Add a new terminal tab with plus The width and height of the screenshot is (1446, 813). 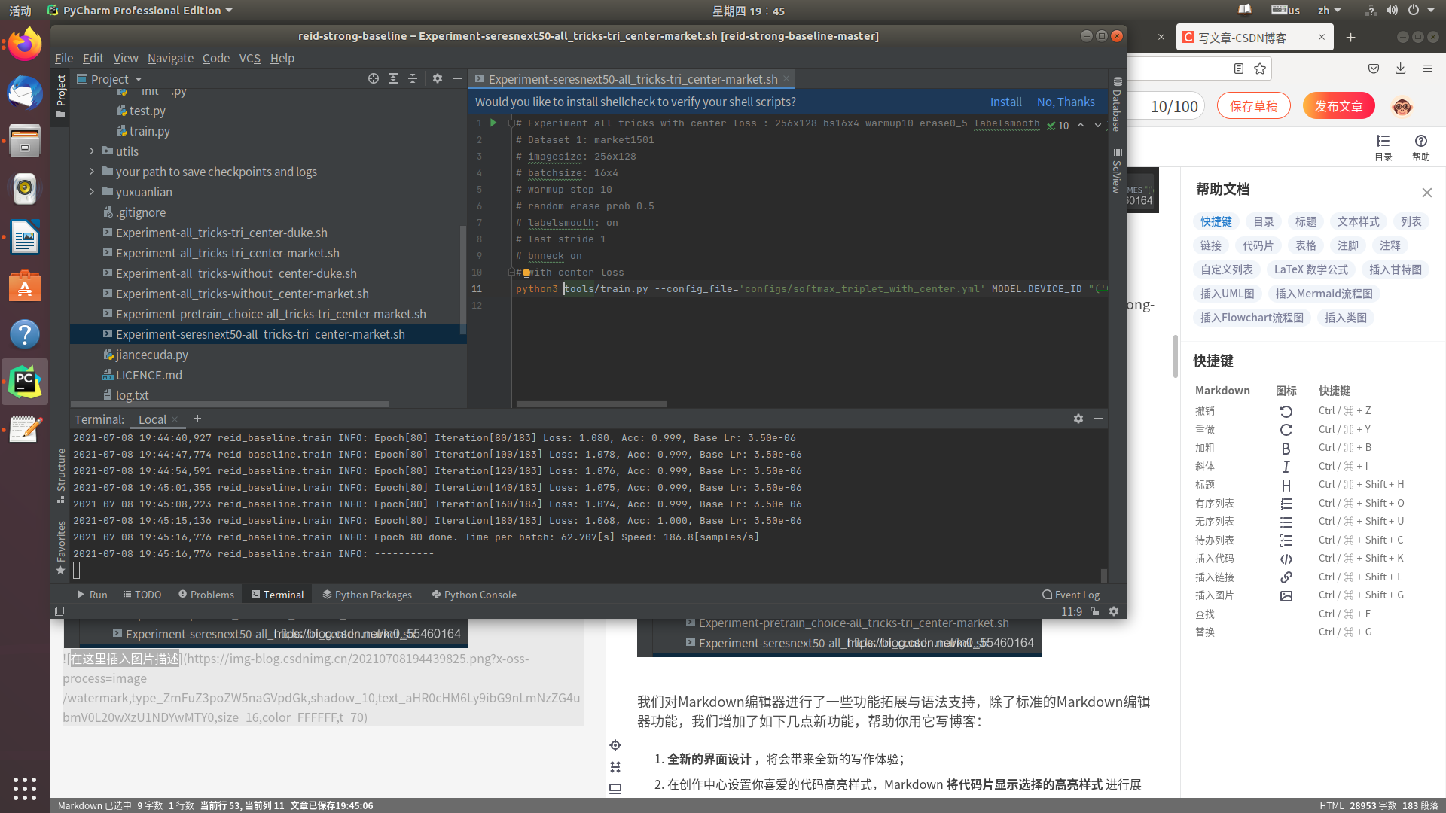(197, 419)
